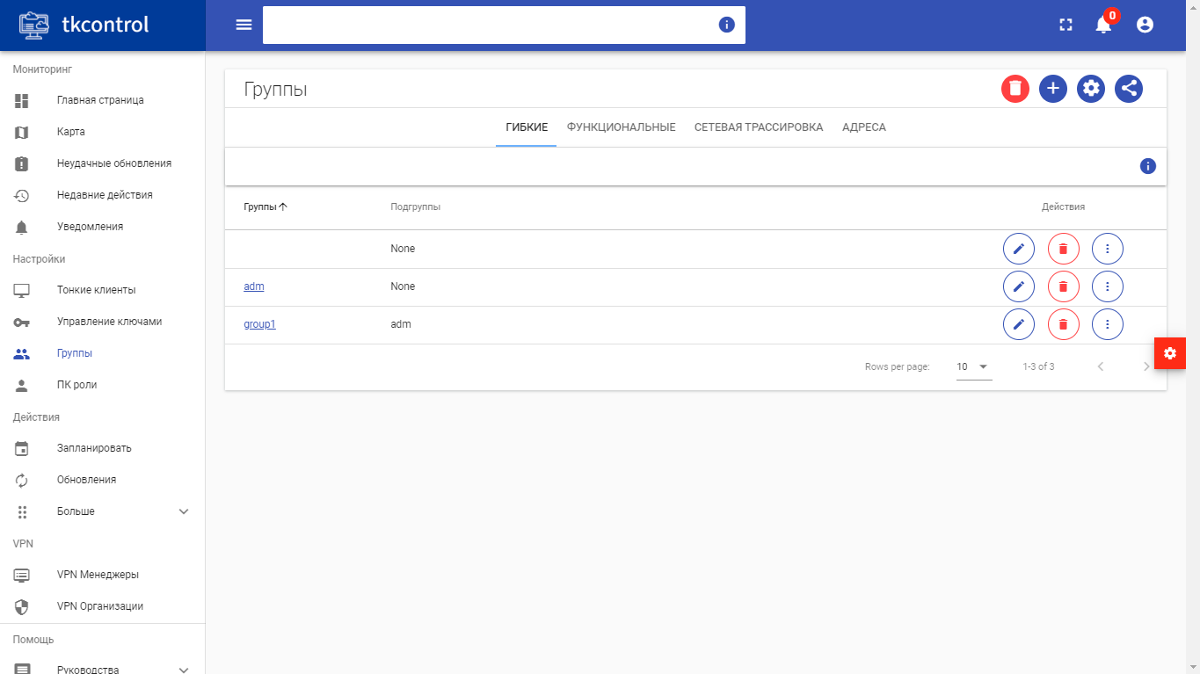Open Неудачные обновления in sidebar
This screenshot has width=1200, height=674.
(x=102, y=163)
